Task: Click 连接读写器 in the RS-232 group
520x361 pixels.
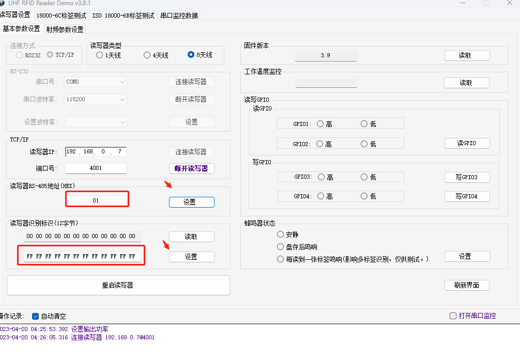Action: tap(191, 82)
